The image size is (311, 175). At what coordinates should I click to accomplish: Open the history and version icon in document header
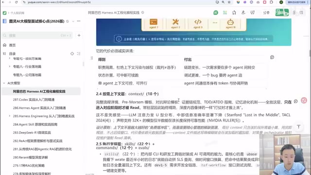point(253,13)
